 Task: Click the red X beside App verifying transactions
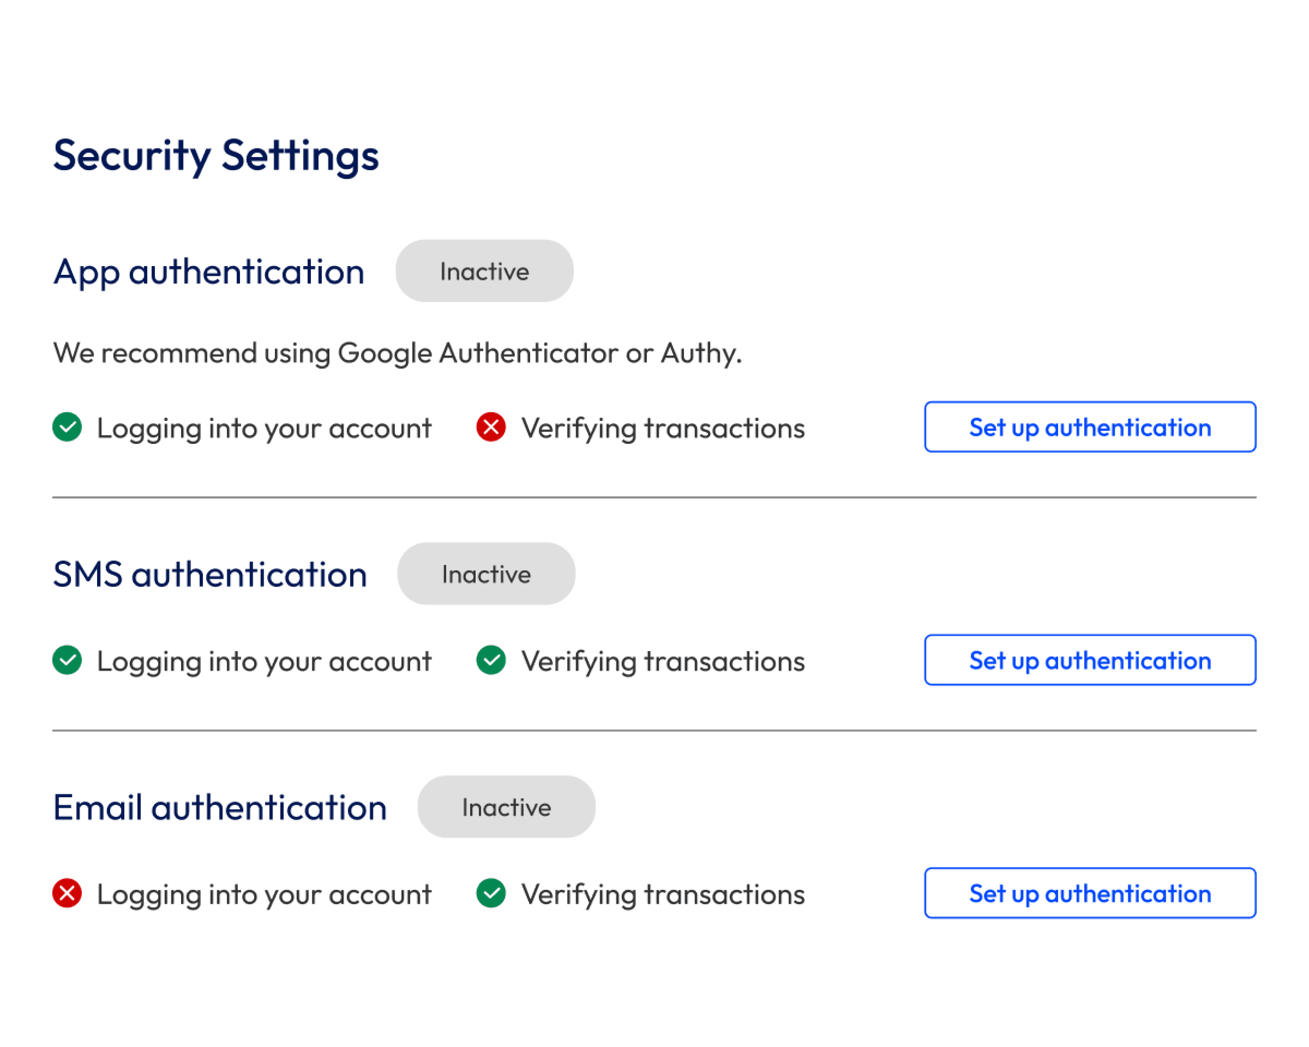(x=491, y=428)
